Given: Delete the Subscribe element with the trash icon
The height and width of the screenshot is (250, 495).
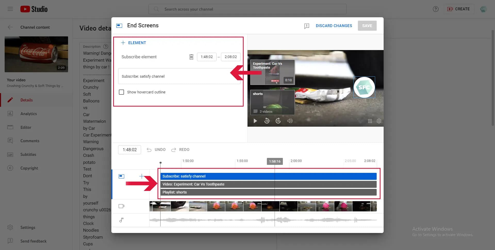Looking at the screenshot, I should click(x=191, y=57).
